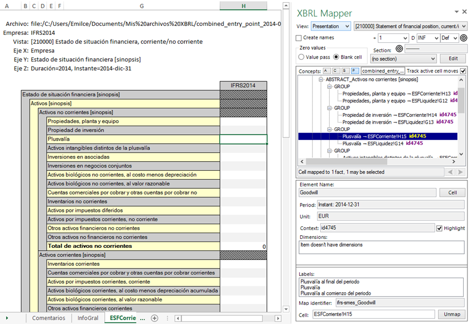Open the INF decimals dropdown
The width and height of the screenshot is (469, 324).
428,38
